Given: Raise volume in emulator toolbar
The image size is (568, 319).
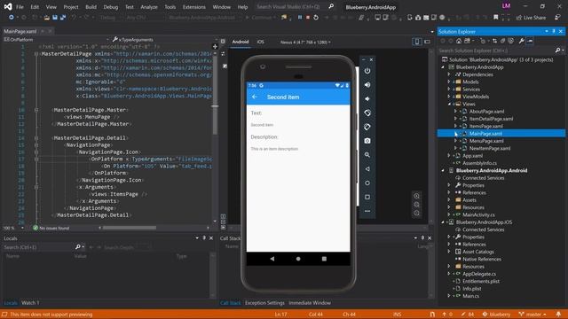Looking at the screenshot, I should 367,85.
